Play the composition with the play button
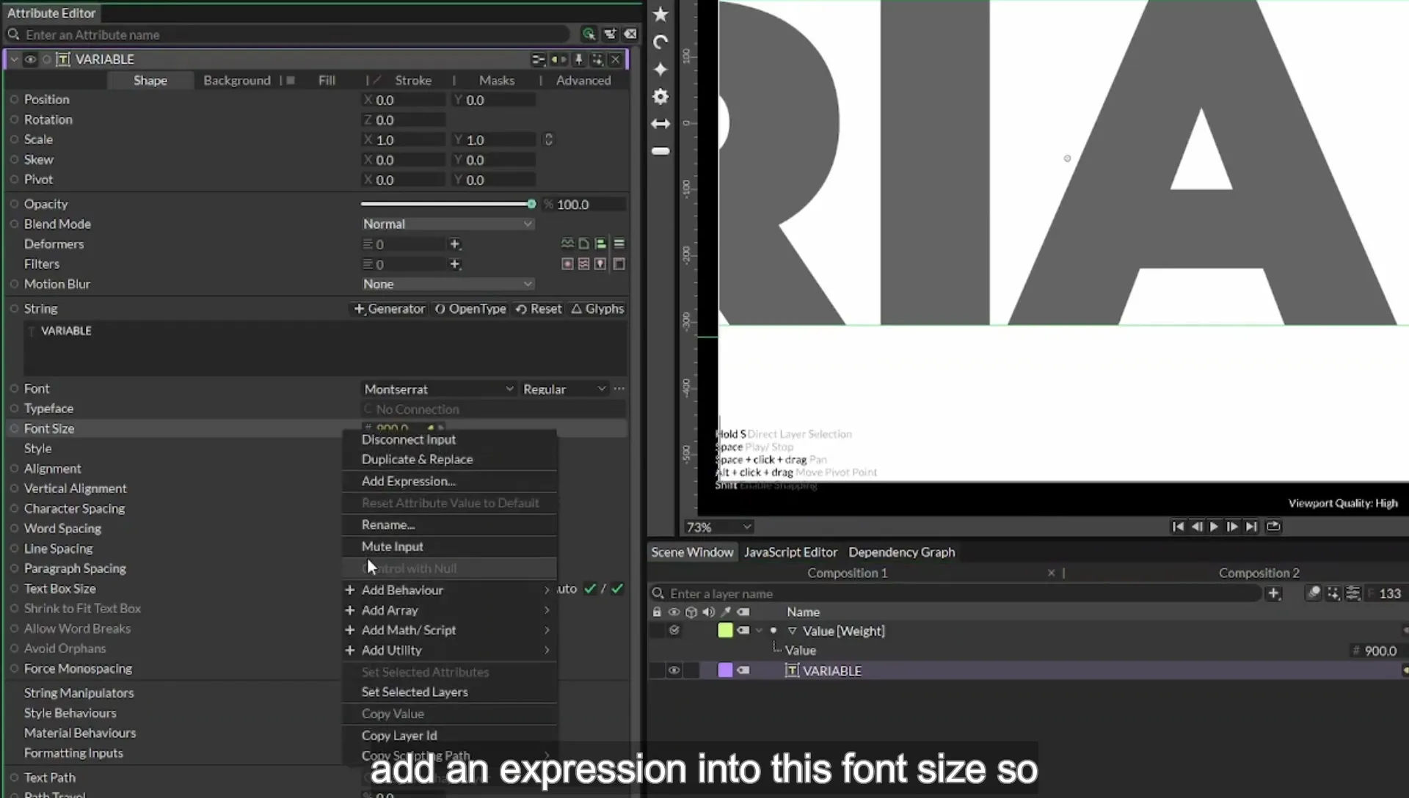Image resolution: width=1409 pixels, height=798 pixels. tap(1214, 527)
